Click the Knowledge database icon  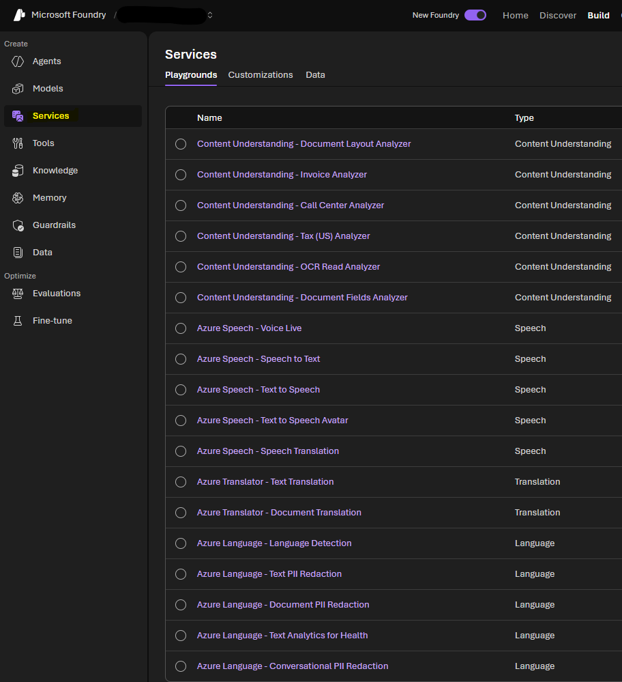coord(18,171)
